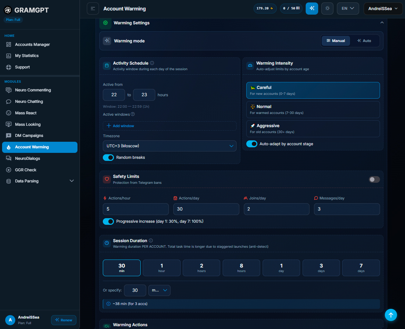Select Aggressive warming intensity
Image resolution: width=405 pixels, height=329 pixels.
tap(313, 129)
